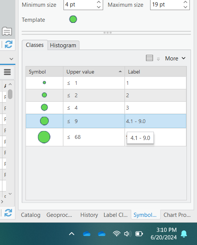Sort by Upper value column header
This screenshot has width=197, height=245.
pos(94,72)
